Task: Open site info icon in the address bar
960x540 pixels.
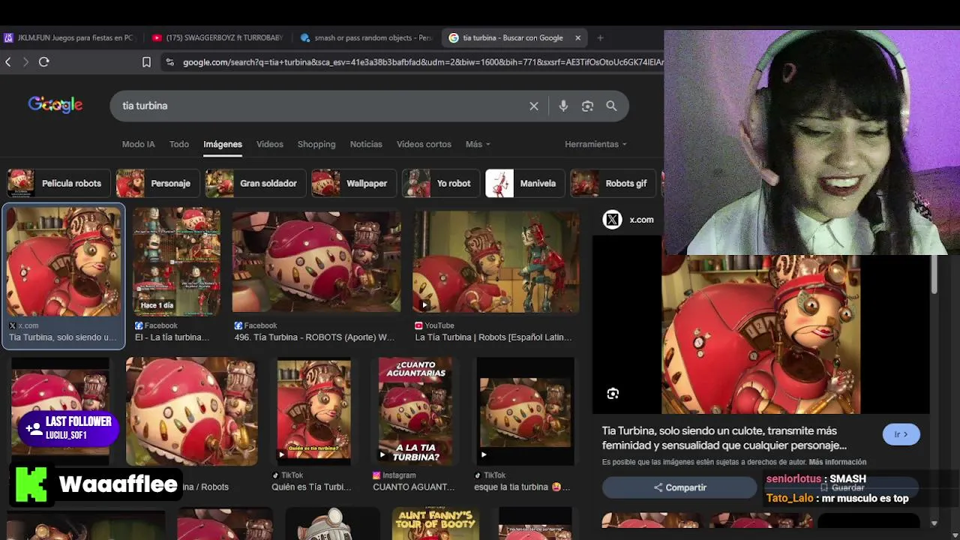Action: click(x=169, y=62)
